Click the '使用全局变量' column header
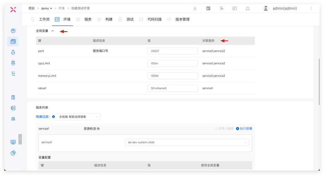This screenshot has height=175, width=324. click(x=210, y=165)
